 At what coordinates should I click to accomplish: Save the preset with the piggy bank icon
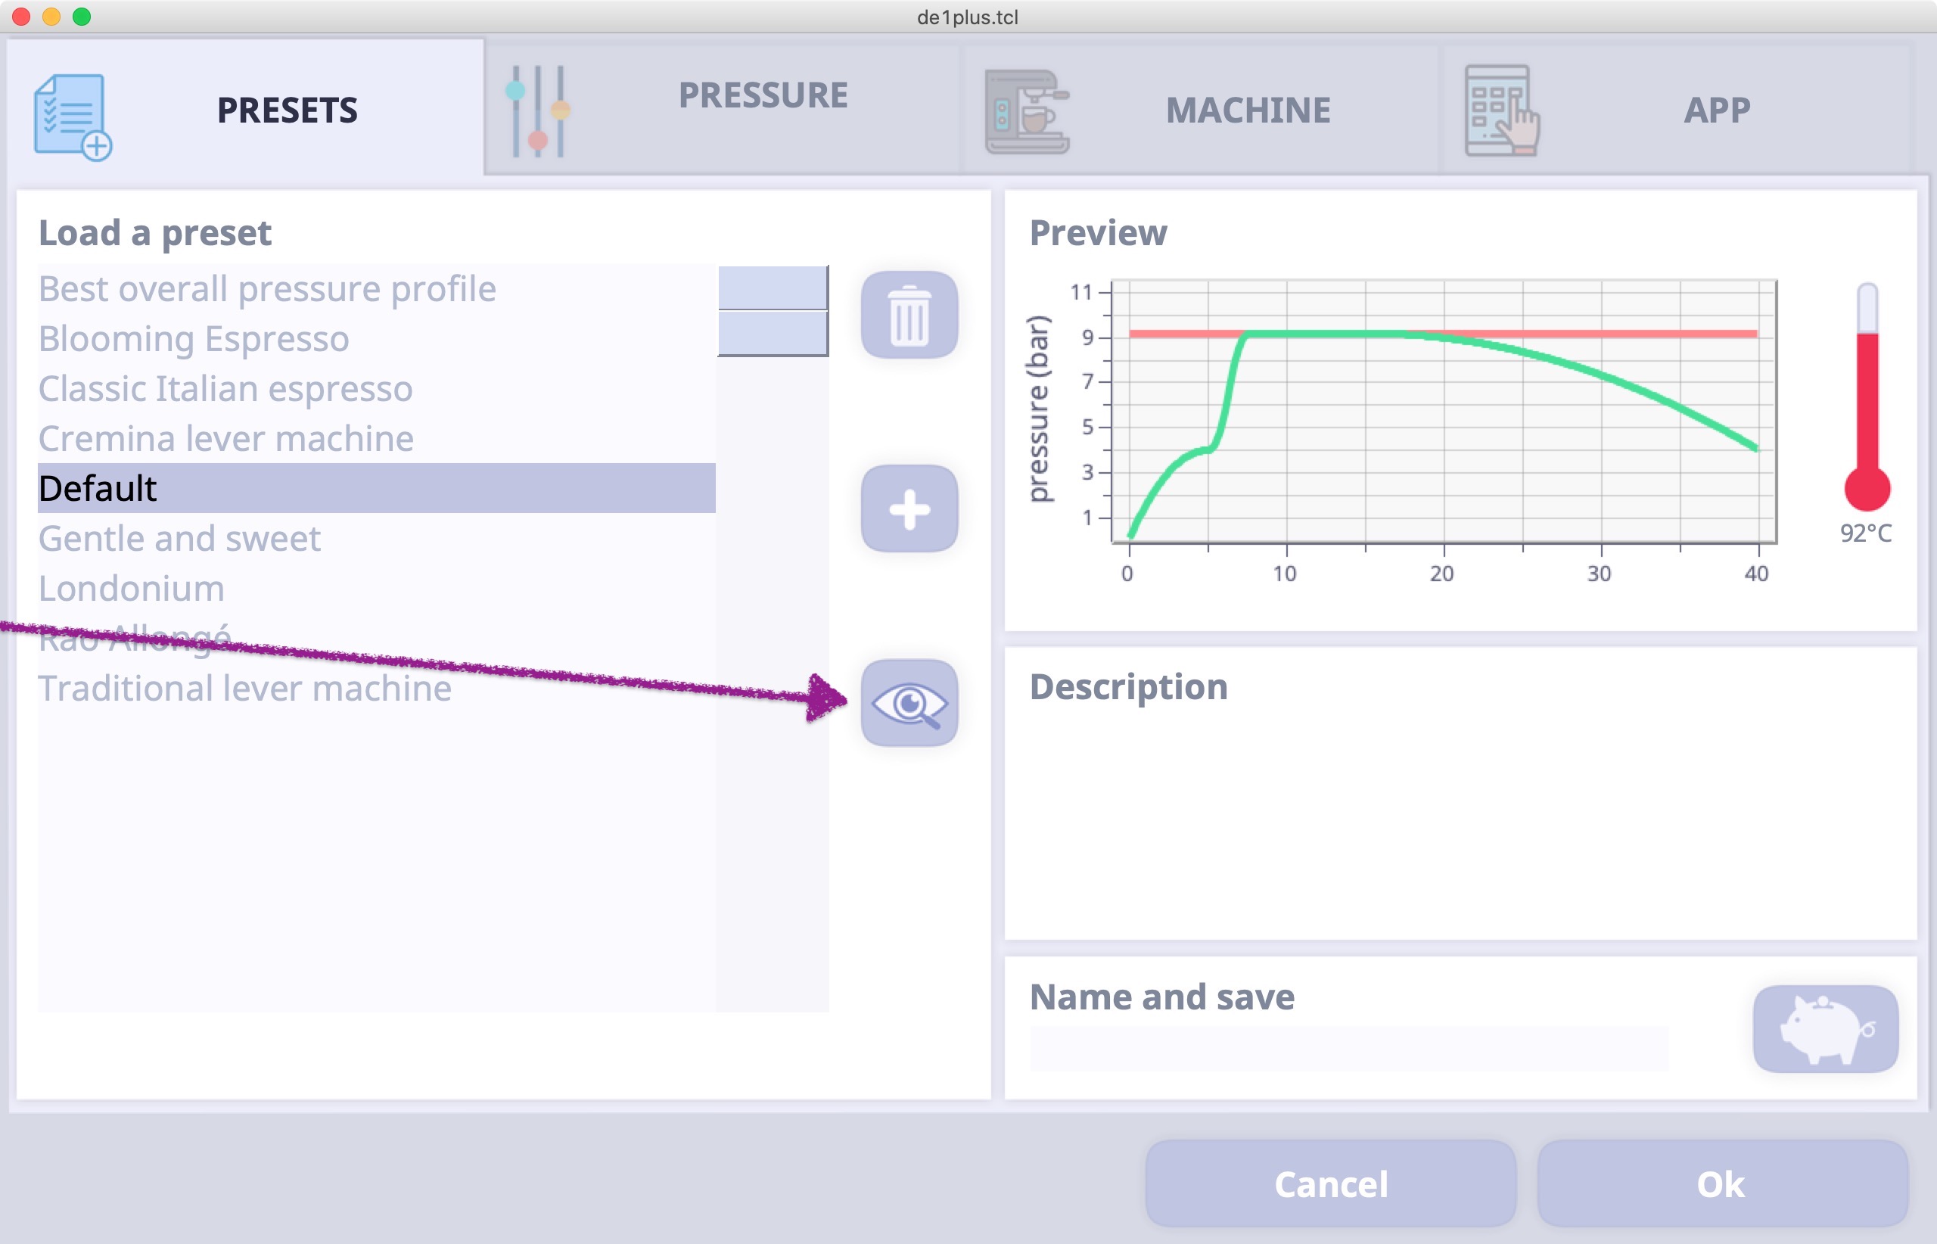click(x=1825, y=1028)
